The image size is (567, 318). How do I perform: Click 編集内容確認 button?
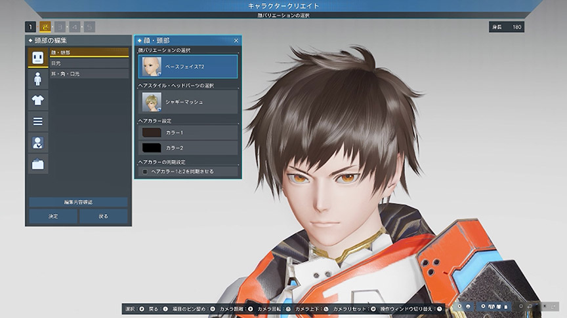[78, 202]
